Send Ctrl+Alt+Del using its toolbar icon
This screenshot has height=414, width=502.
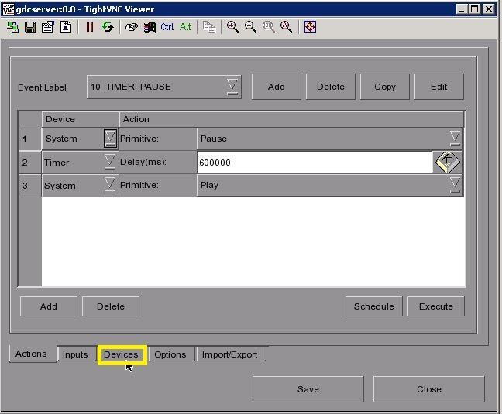(131, 27)
